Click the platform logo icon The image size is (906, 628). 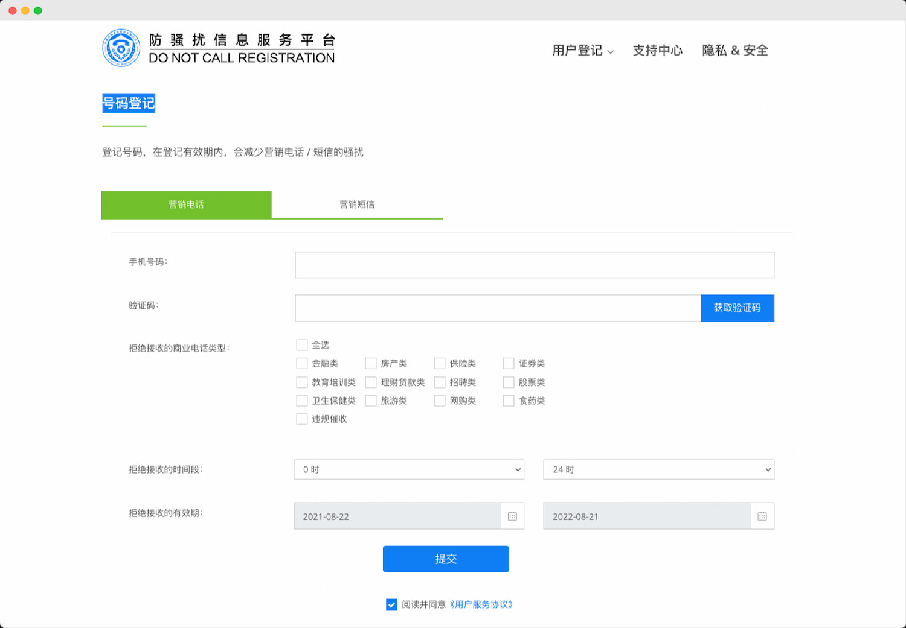(x=121, y=48)
